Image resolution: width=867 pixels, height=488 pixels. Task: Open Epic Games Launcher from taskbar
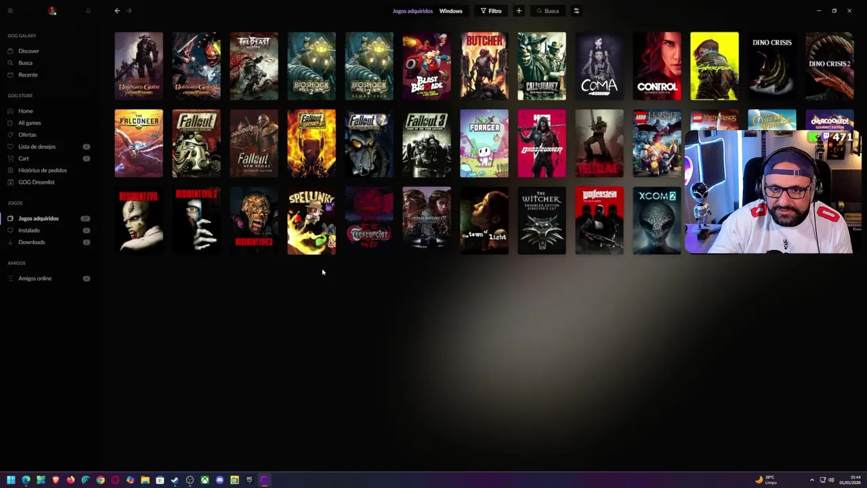click(x=249, y=480)
